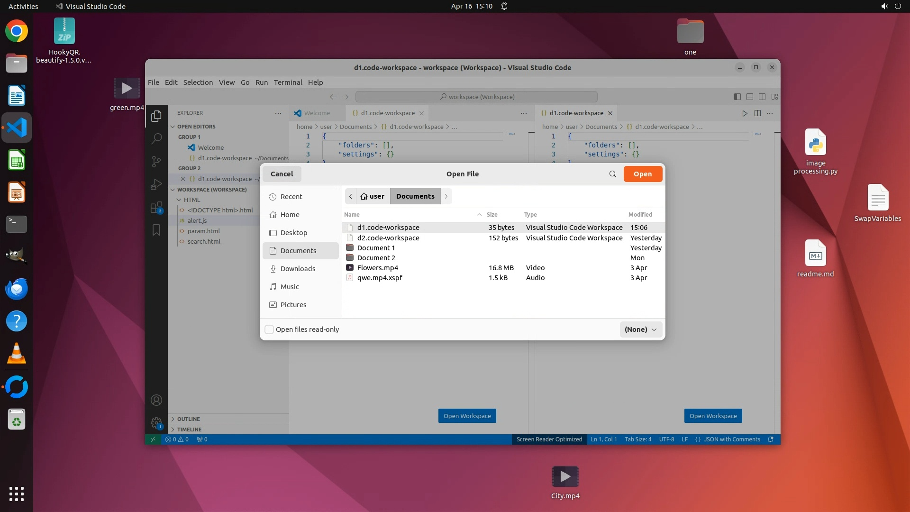Toggle the primary sidebar layout icon
The image size is (910, 512).
pyautogui.click(x=737, y=97)
